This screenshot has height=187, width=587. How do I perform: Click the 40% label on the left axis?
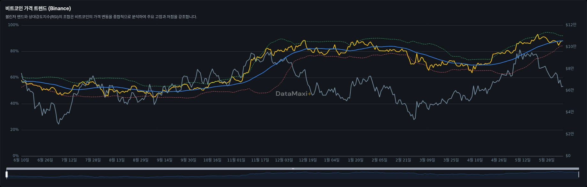click(14, 103)
